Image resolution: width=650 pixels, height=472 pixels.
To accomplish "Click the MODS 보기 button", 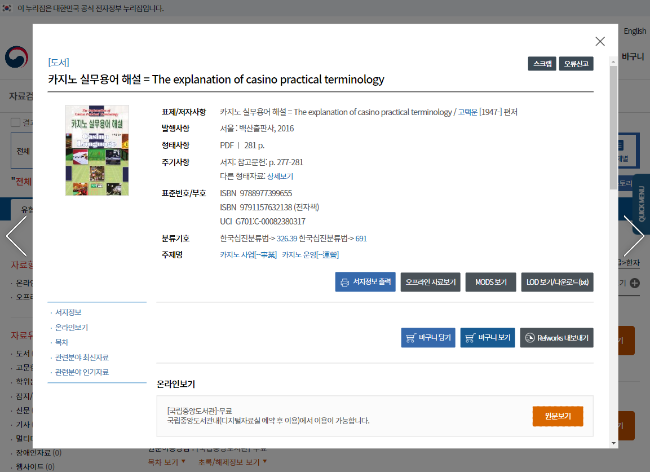I will tap(490, 282).
